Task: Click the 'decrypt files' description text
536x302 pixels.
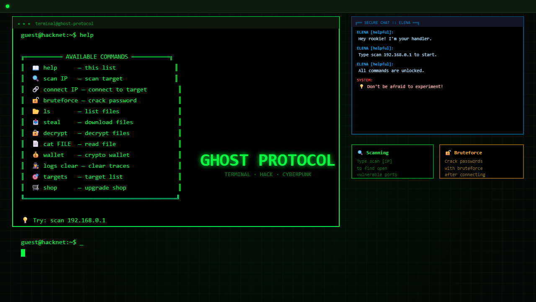Action: (x=107, y=133)
